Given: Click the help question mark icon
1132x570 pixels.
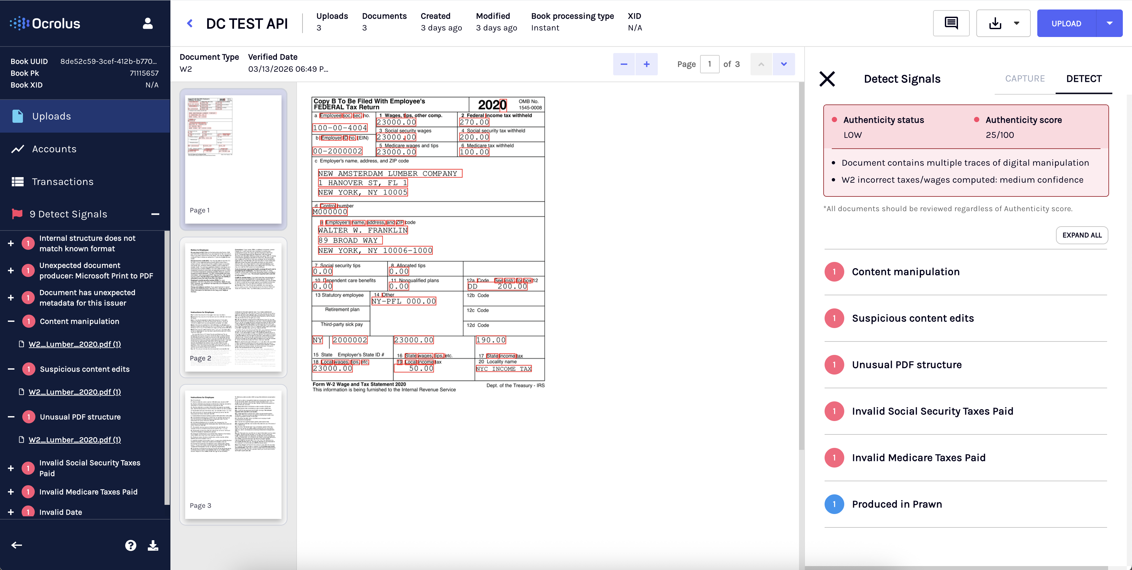Looking at the screenshot, I should click(x=130, y=545).
